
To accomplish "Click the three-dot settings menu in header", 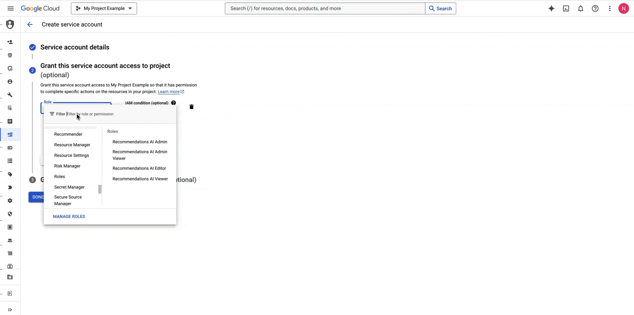I will pos(610,8).
